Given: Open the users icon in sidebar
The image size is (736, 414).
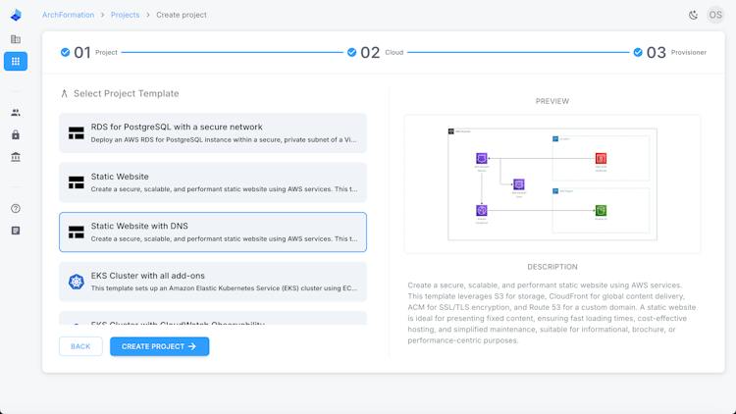Looking at the screenshot, I should tap(16, 113).
